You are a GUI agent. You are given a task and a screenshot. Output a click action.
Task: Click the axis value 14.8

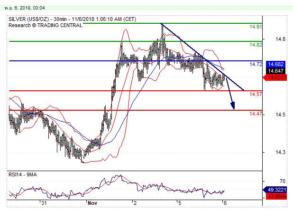click(x=281, y=39)
